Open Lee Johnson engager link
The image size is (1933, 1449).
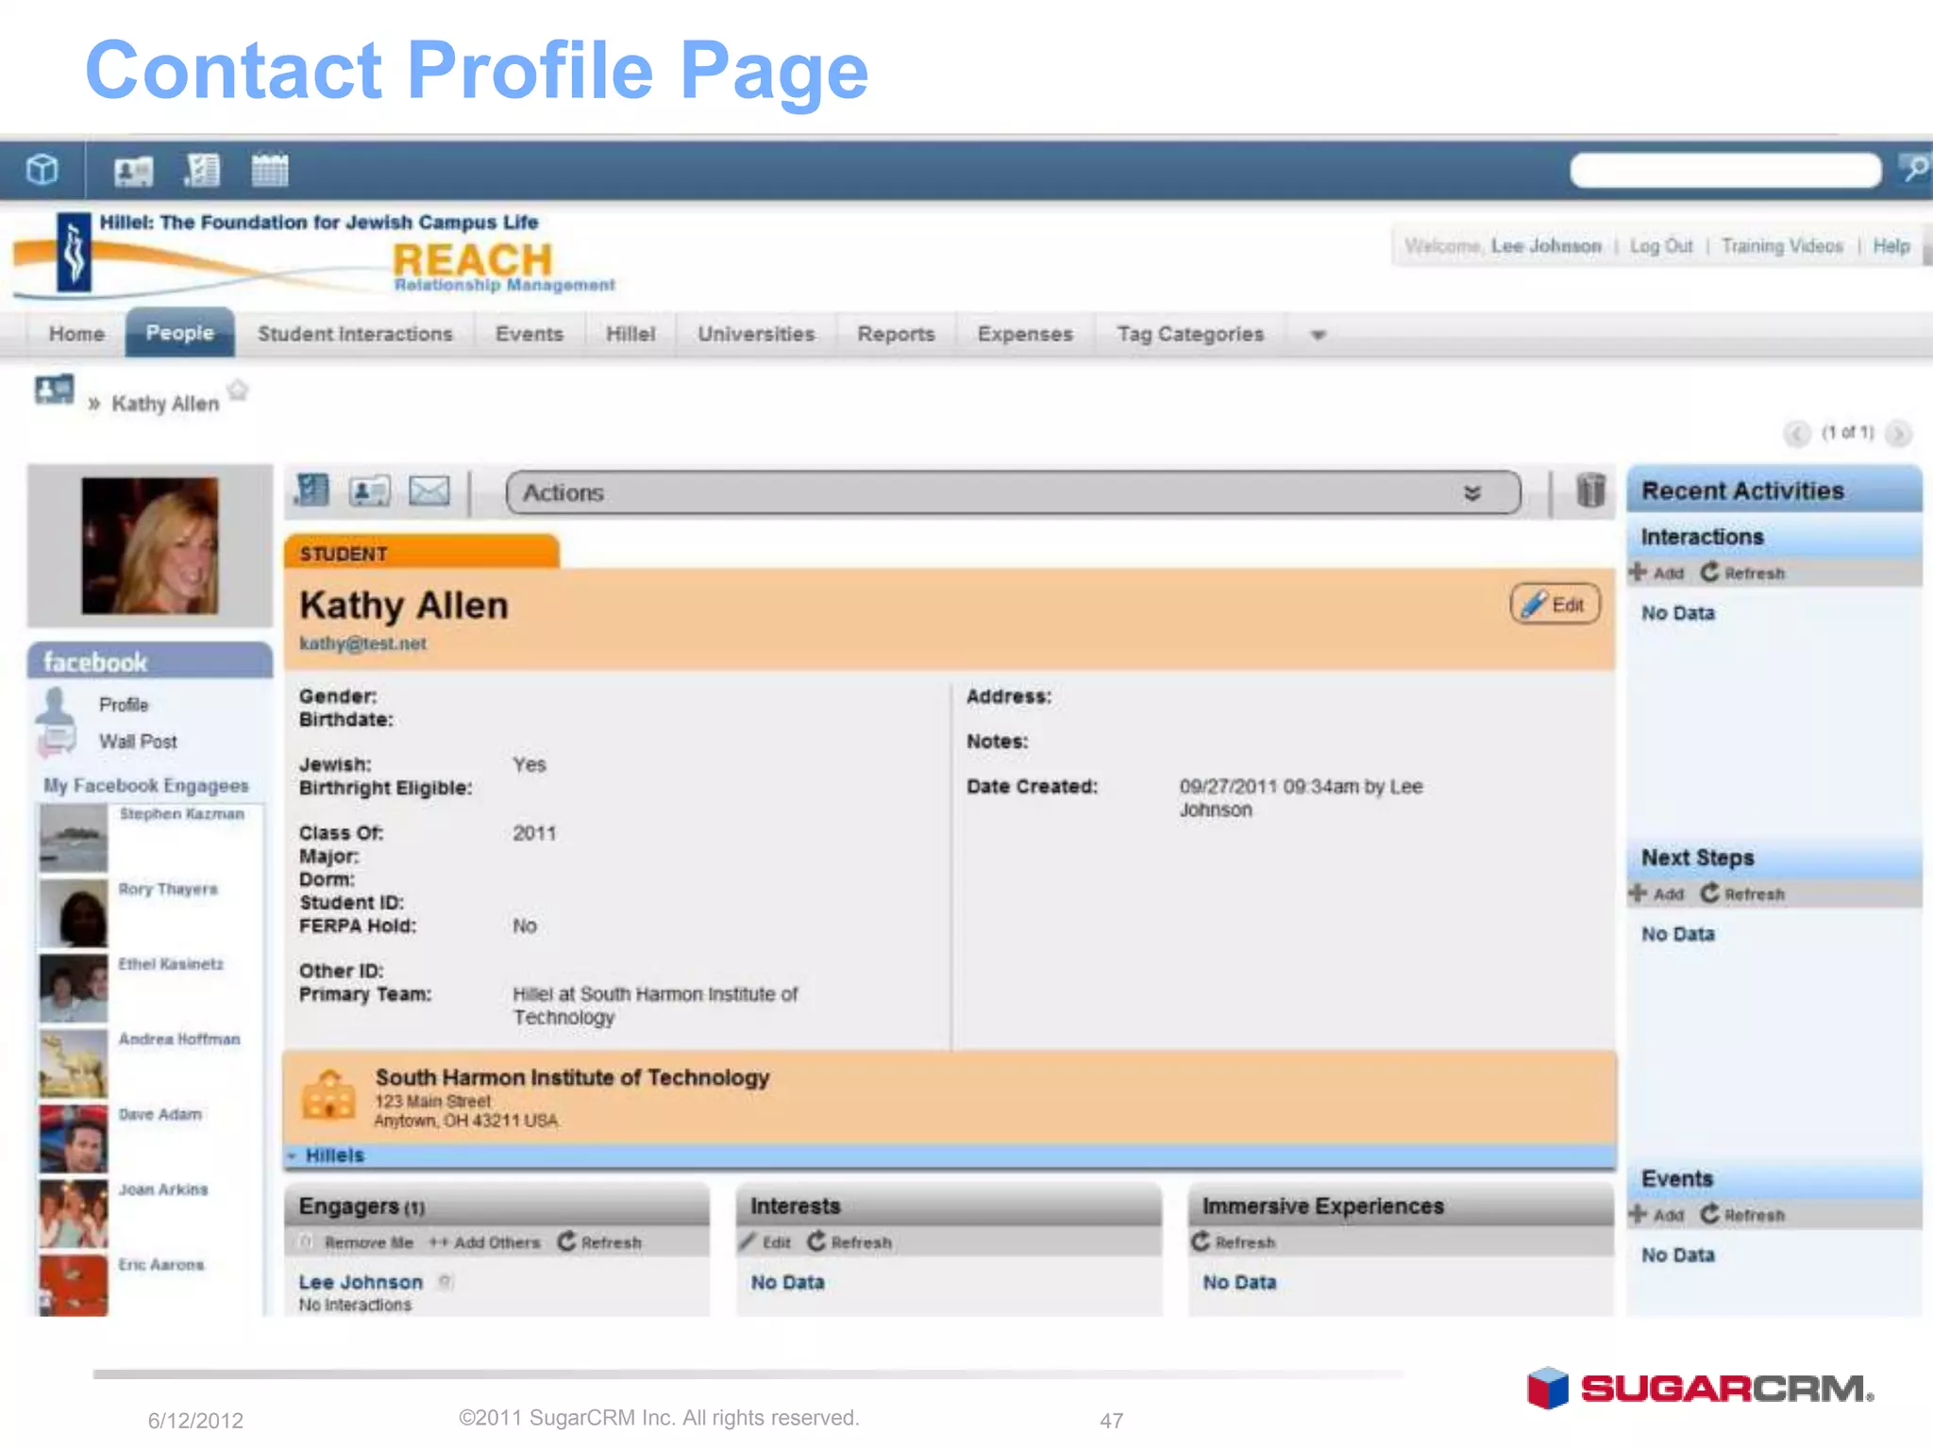click(361, 1282)
